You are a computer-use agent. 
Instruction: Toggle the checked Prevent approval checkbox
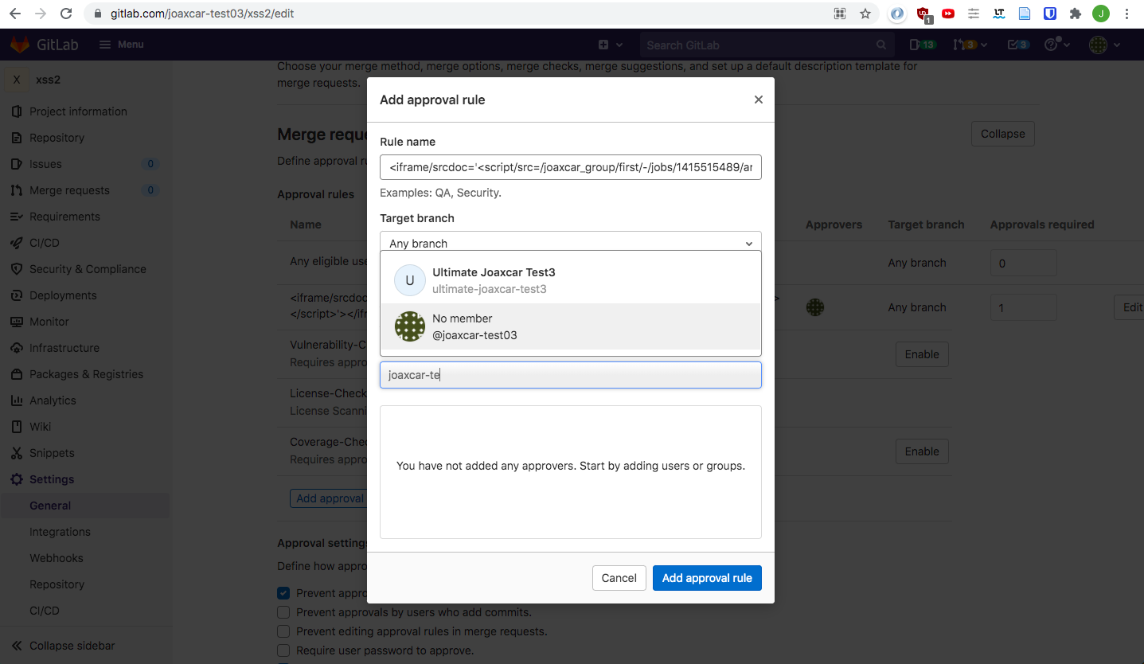tap(283, 593)
